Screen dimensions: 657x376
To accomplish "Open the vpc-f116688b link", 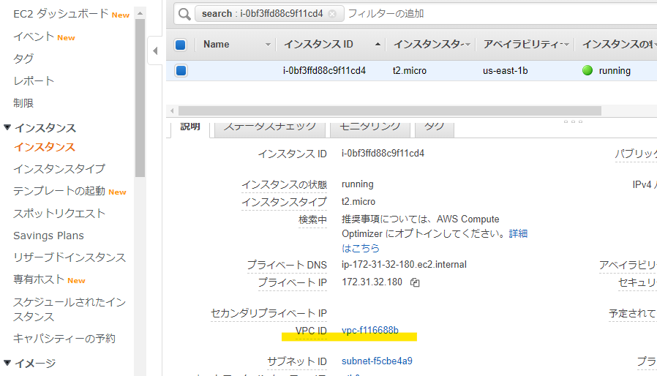I will click(370, 331).
